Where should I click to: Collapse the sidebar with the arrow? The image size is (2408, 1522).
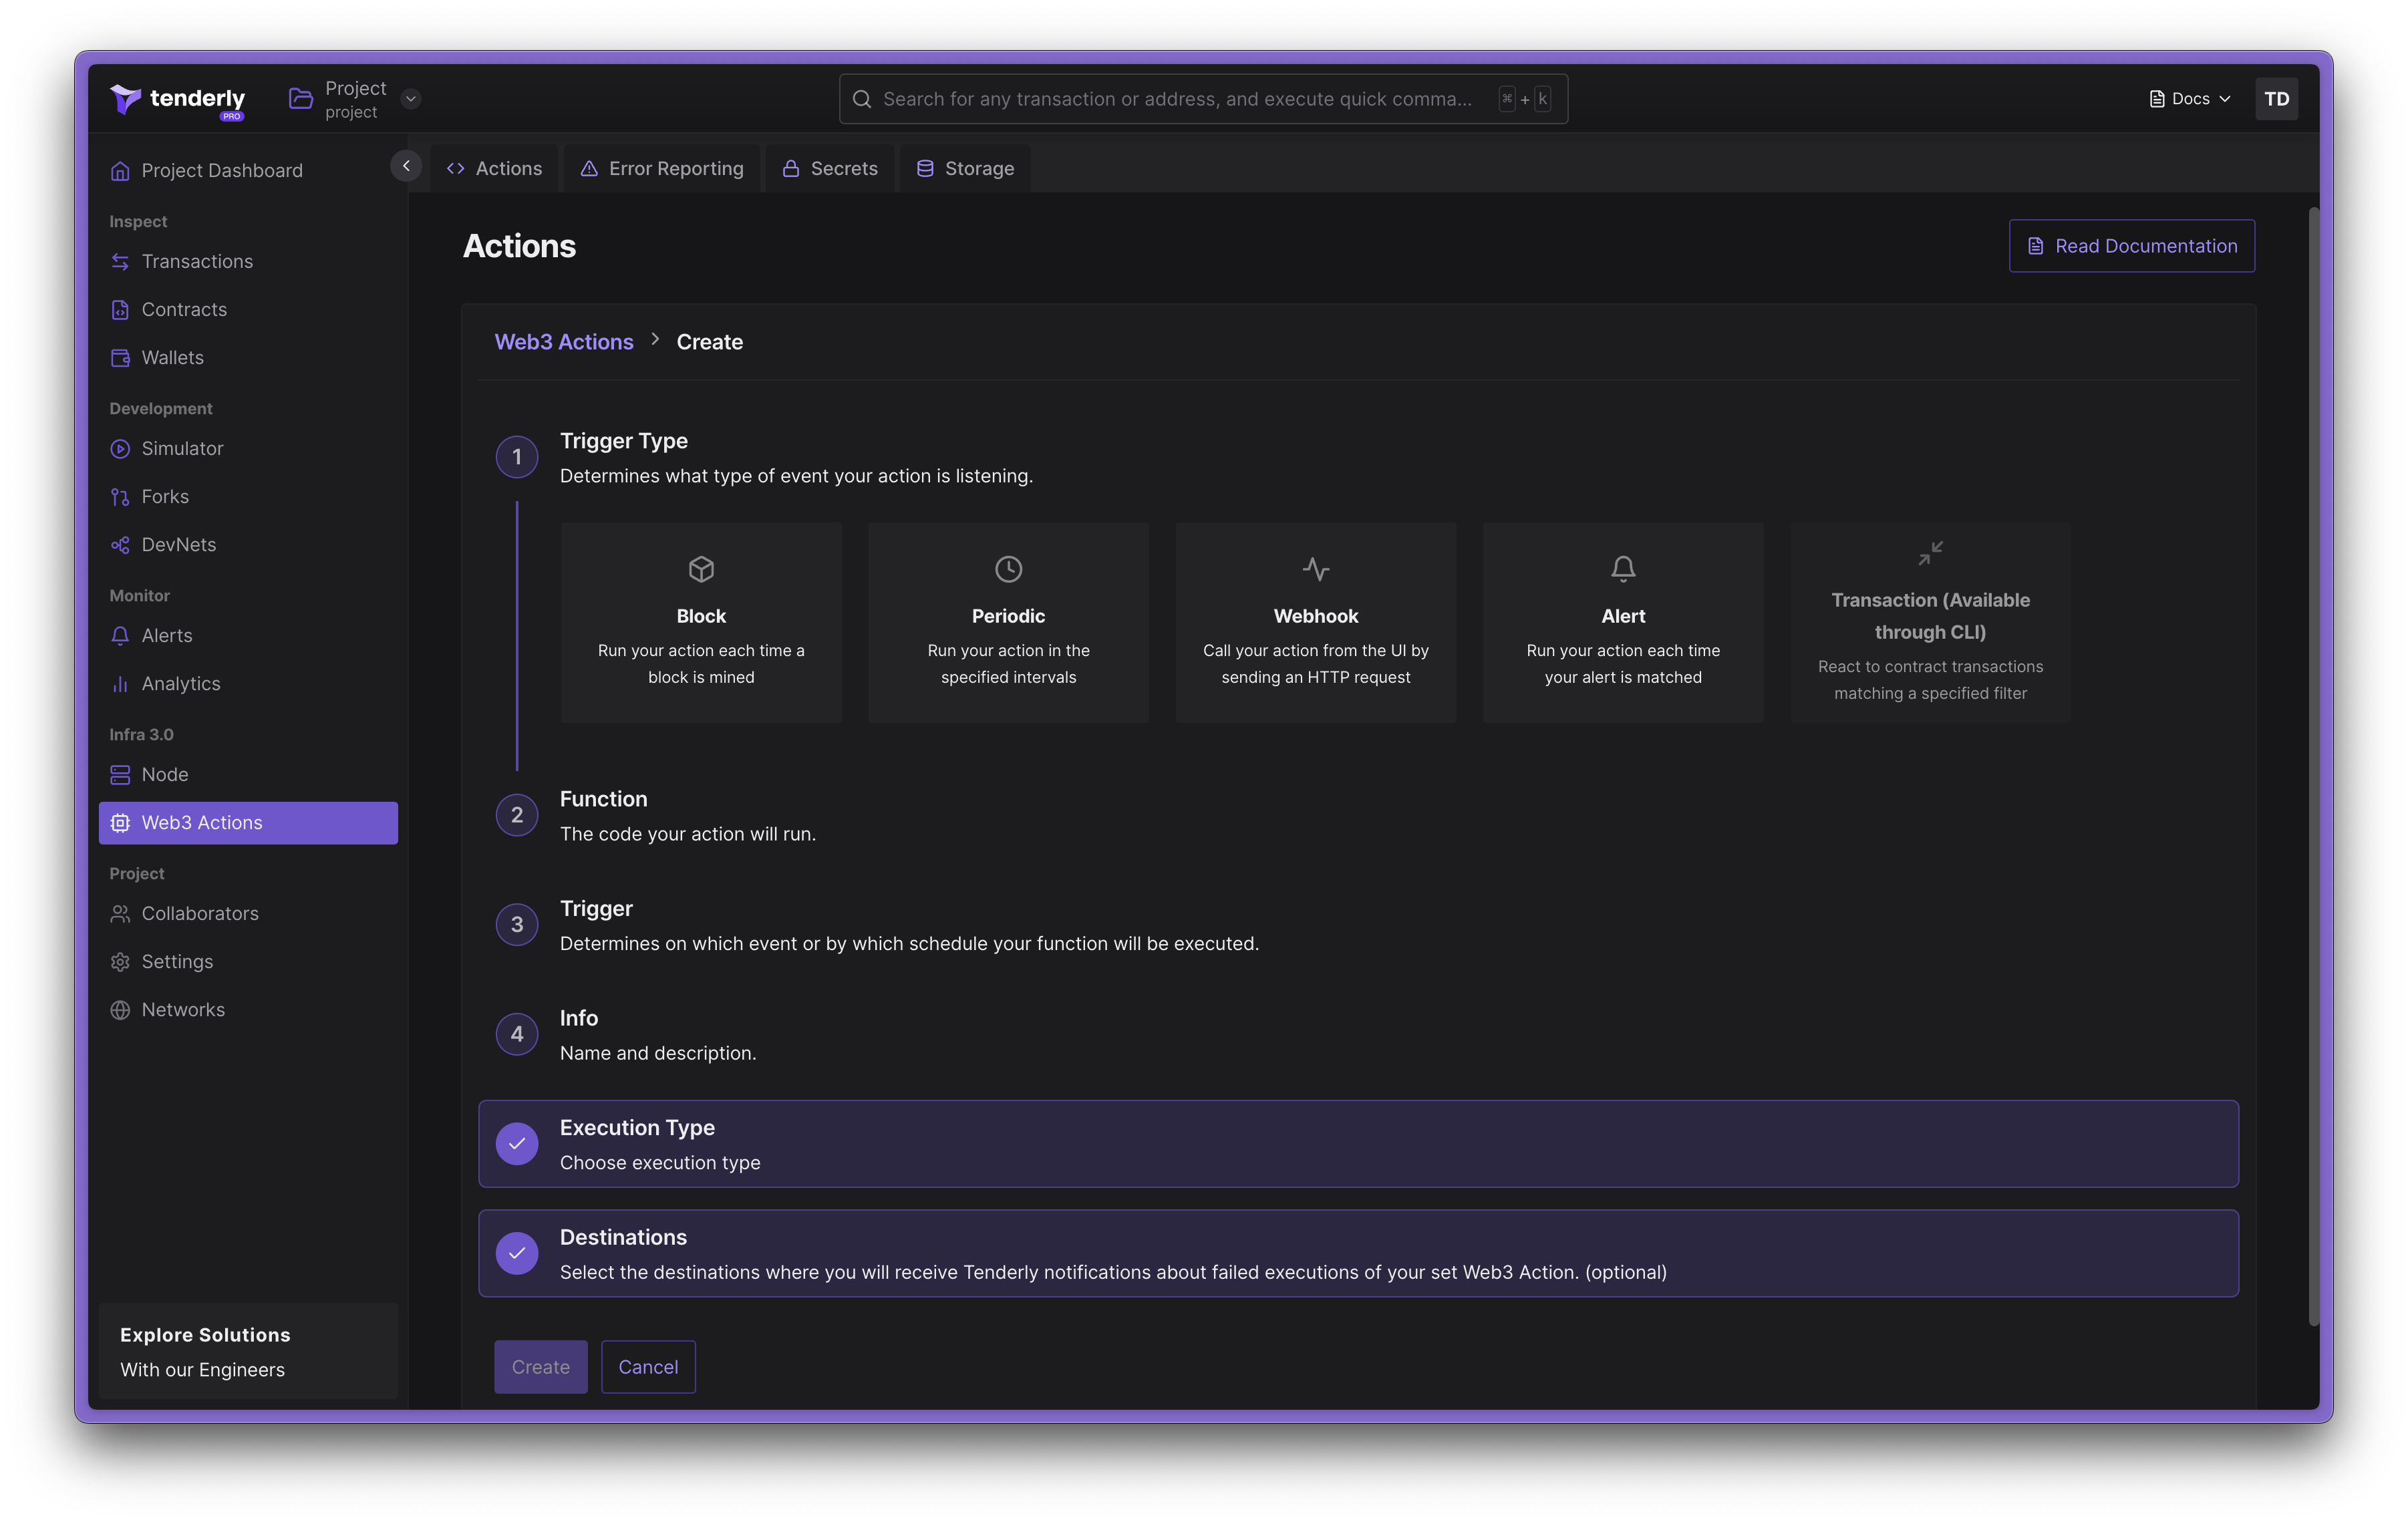406,166
